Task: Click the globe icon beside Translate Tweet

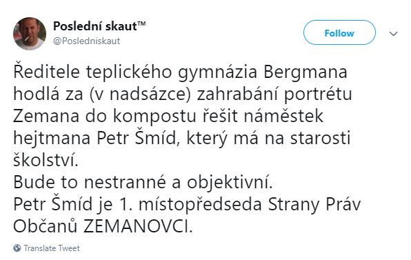Action: (17, 248)
